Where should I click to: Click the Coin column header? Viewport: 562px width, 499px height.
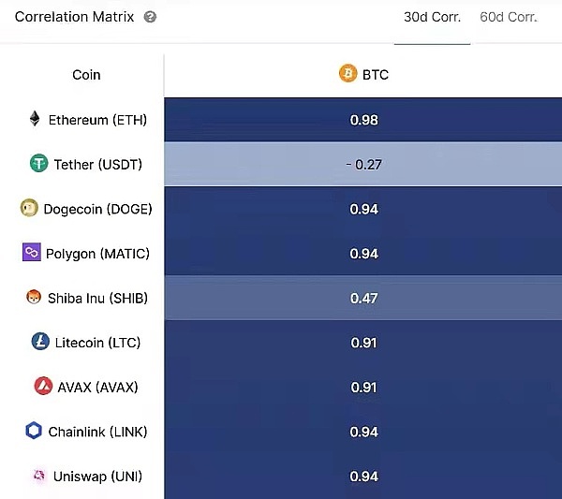[86, 75]
